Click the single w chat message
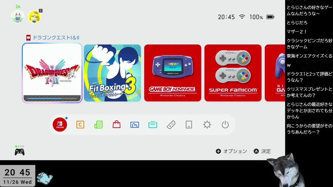 click(289, 65)
